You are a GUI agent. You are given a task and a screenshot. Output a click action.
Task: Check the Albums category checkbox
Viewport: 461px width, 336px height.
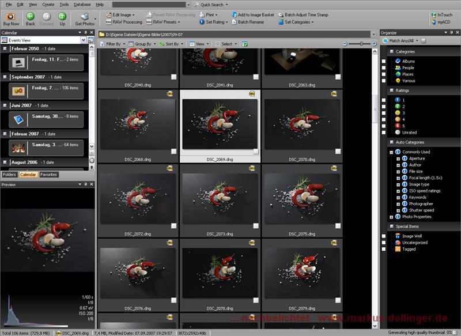pyautogui.click(x=384, y=61)
